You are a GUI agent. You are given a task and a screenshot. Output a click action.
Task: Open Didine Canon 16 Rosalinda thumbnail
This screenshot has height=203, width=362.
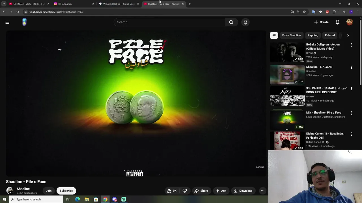pos(287,141)
